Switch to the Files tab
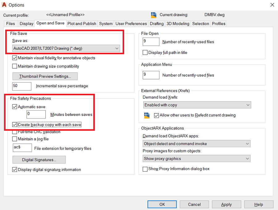 [x=11, y=23]
